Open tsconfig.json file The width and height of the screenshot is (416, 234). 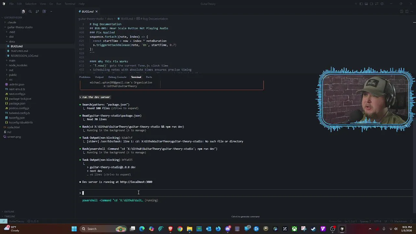(17, 118)
